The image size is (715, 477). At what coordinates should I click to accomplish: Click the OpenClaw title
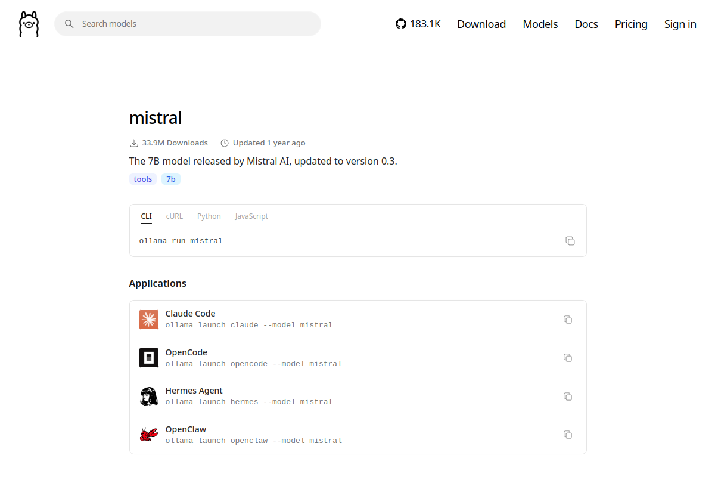(x=186, y=429)
